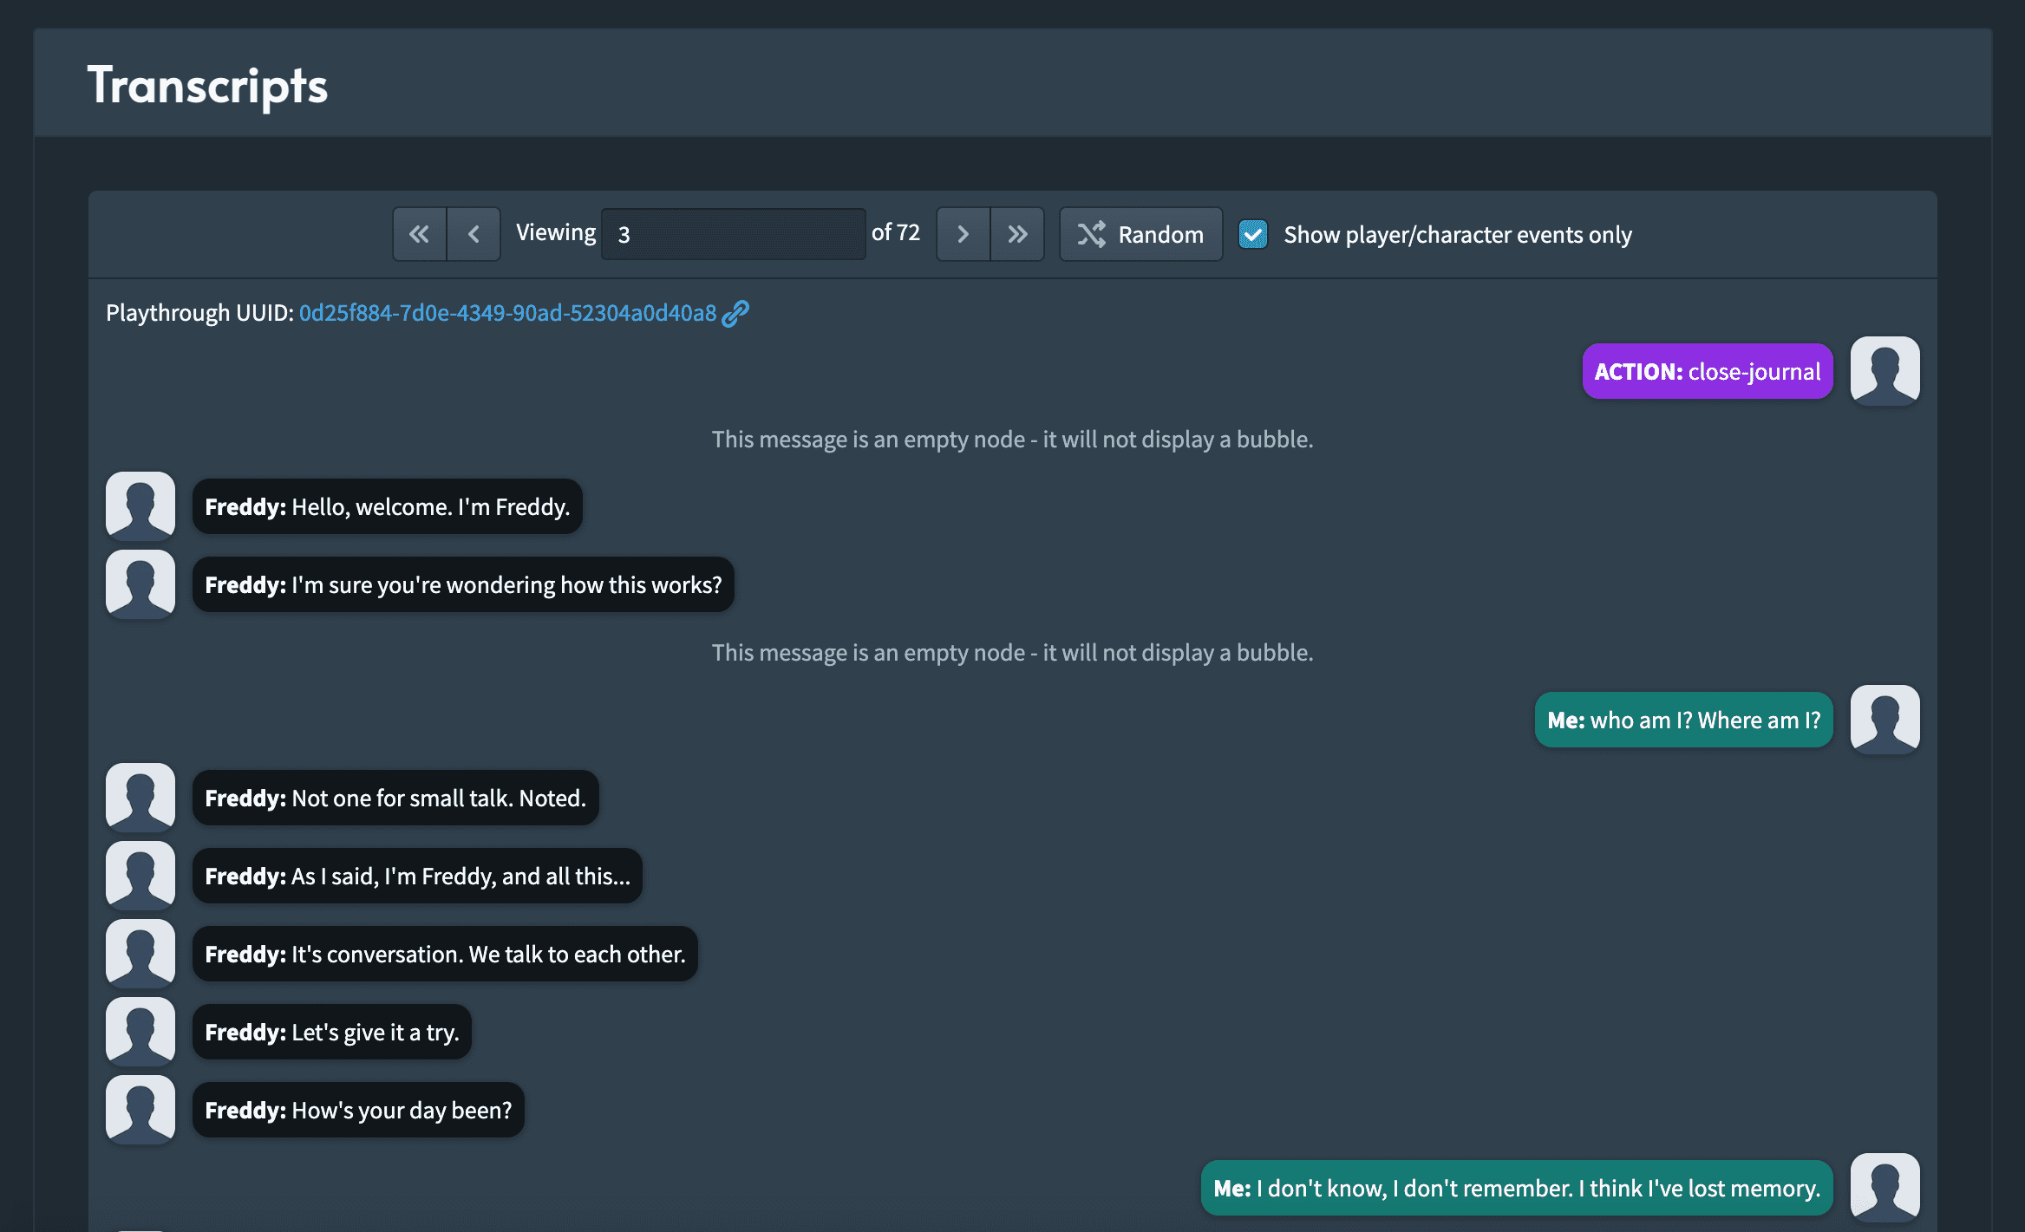Click Freddy's avatar beside 'Let's give it a try'

pyautogui.click(x=140, y=1032)
